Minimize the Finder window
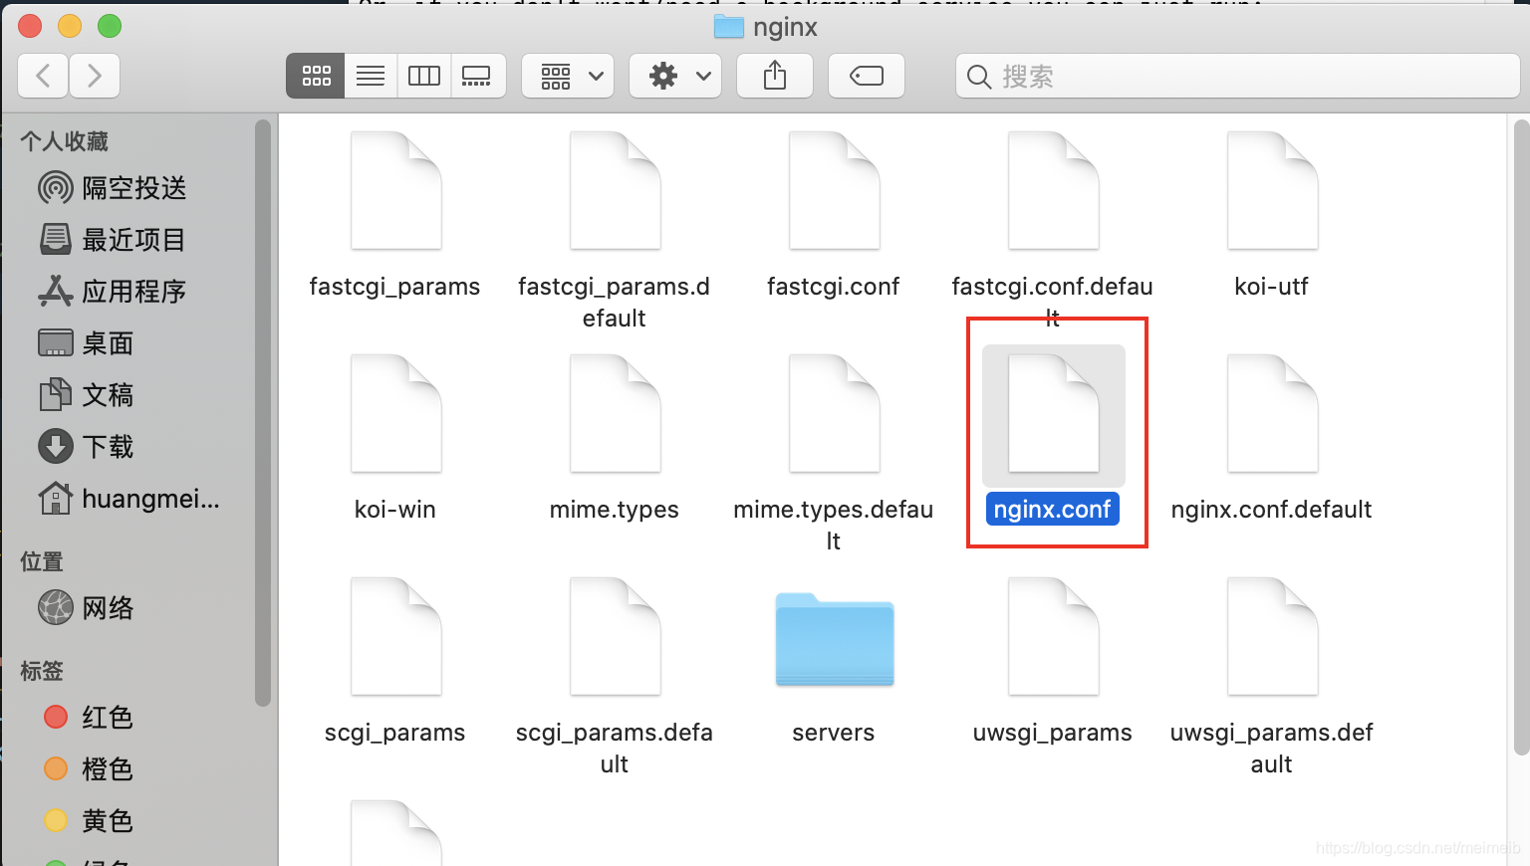The image size is (1530, 866). coord(70,26)
